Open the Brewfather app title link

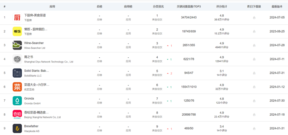point(31,126)
